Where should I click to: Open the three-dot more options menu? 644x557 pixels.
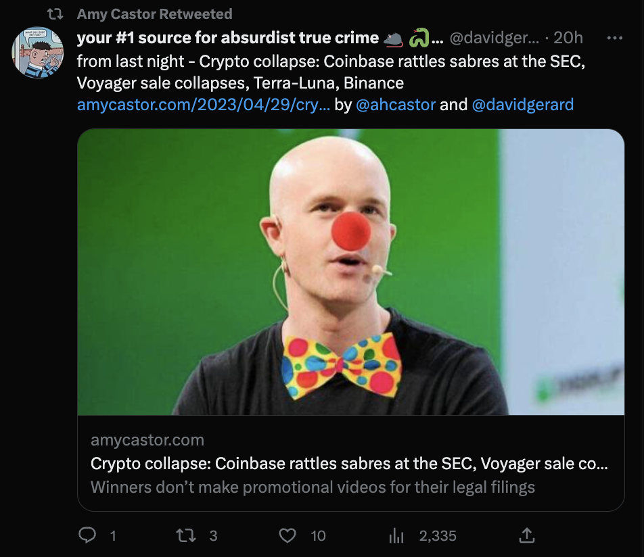point(614,39)
